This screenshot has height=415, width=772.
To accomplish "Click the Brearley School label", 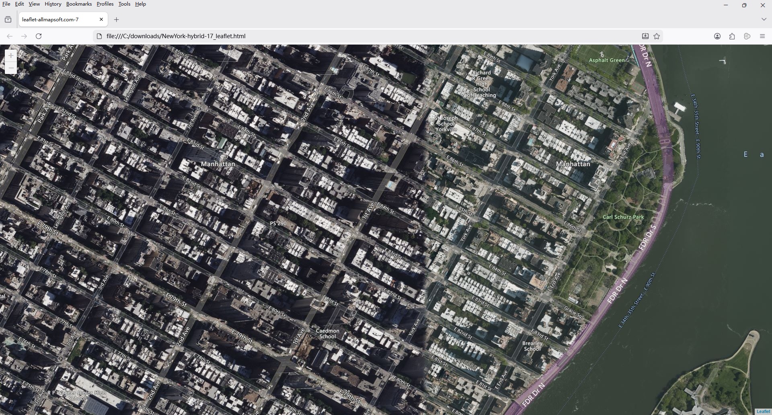I will point(532,346).
